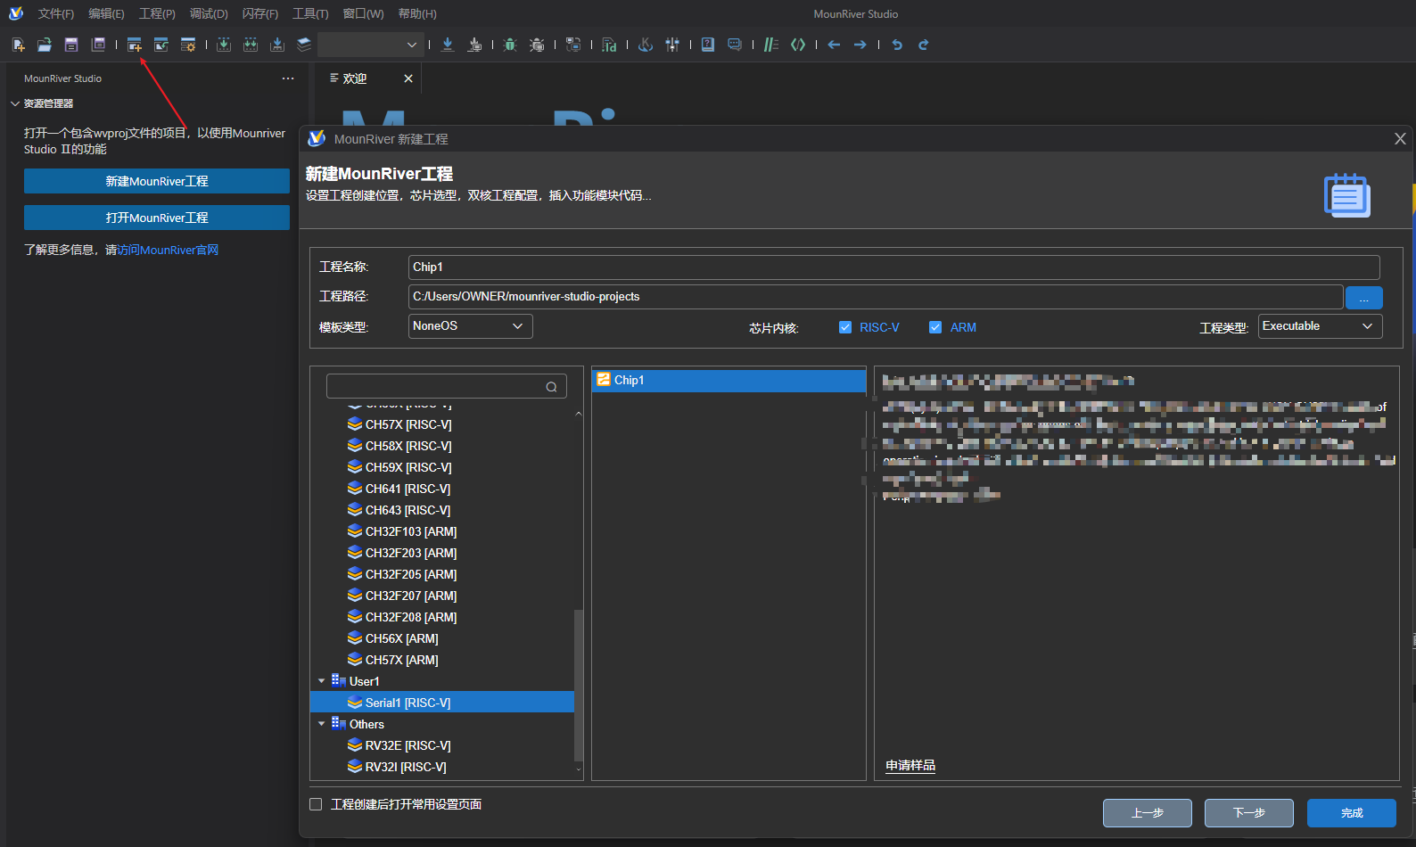Open the 编辑(E) menu

pyautogui.click(x=106, y=13)
